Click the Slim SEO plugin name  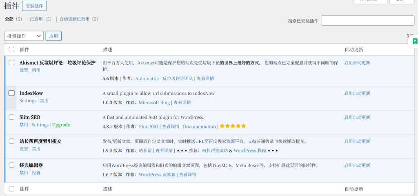(30, 117)
